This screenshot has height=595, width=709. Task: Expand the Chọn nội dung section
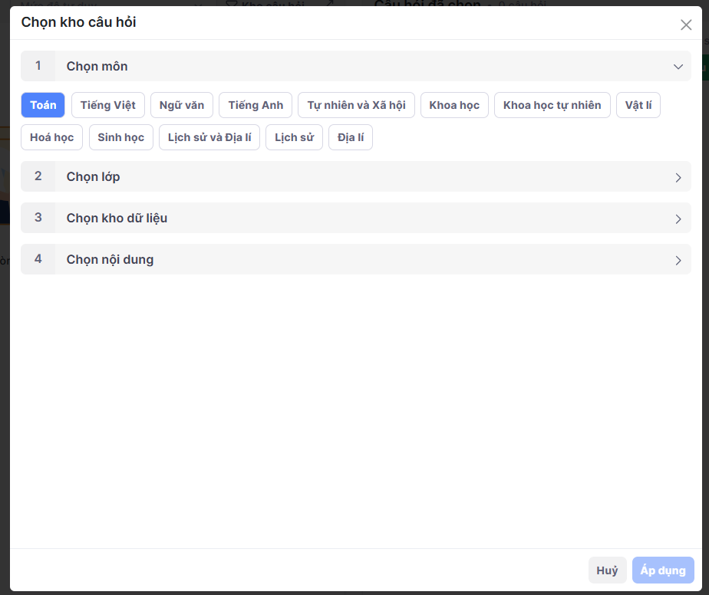click(x=678, y=260)
